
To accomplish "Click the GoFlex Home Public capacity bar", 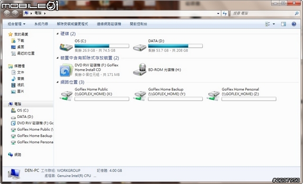I will click(102, 99).
